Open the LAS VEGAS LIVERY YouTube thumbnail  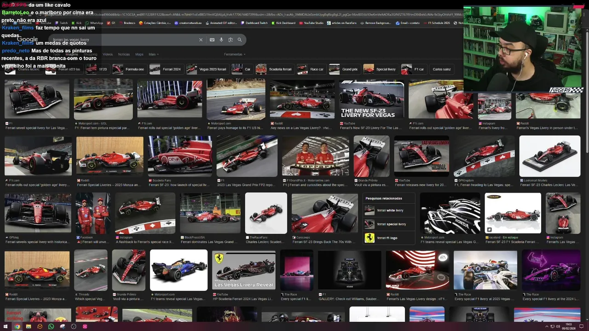421,156
